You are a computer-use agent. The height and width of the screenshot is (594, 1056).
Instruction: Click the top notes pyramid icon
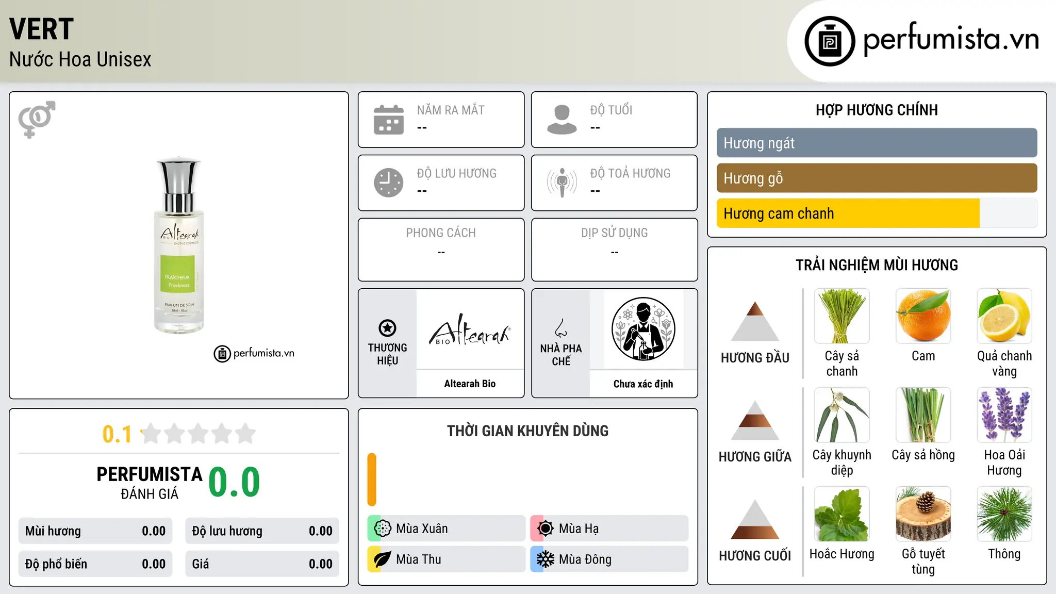point(755,321)
